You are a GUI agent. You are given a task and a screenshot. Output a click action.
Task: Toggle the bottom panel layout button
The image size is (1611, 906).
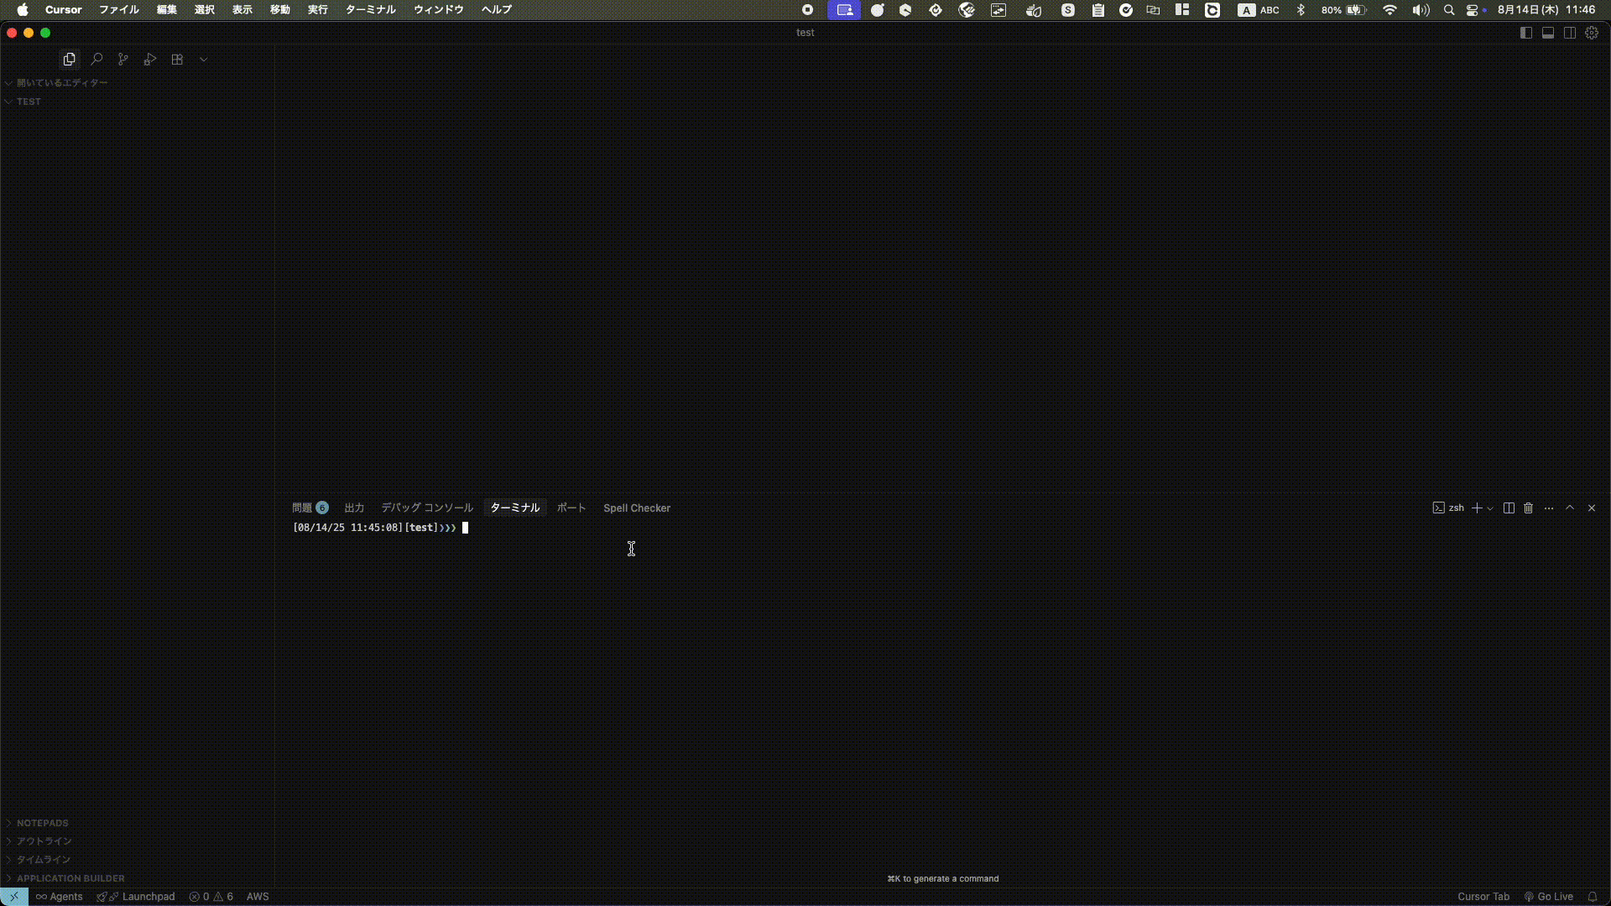[1548, 33]
